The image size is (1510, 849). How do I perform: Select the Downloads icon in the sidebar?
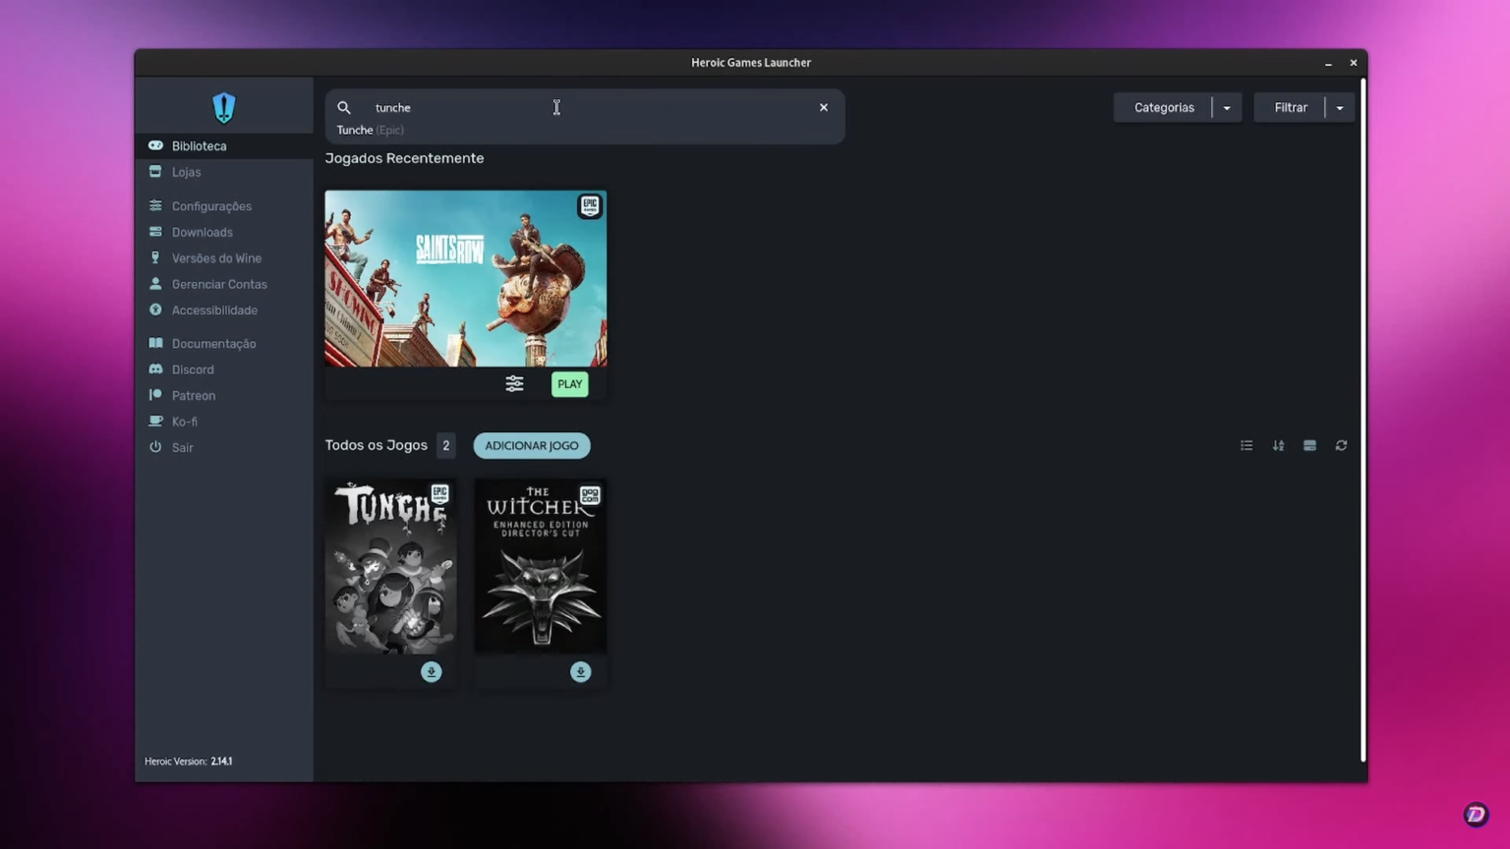(x=155, y=232)
